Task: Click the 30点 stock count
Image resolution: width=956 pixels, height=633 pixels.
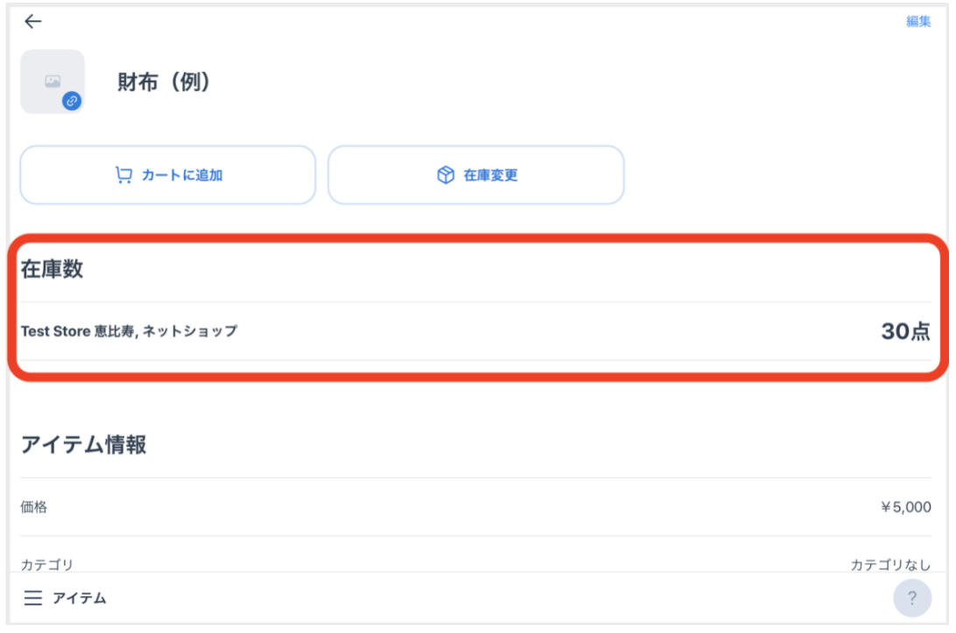Action: (x=905, y=331)
